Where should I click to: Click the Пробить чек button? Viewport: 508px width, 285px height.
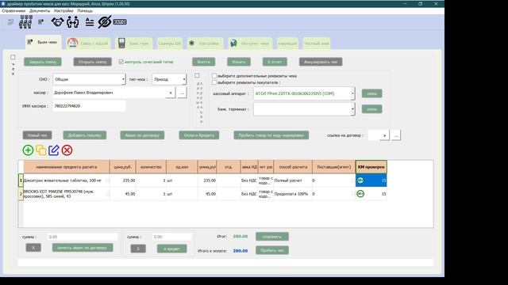[x=272, y=250]
